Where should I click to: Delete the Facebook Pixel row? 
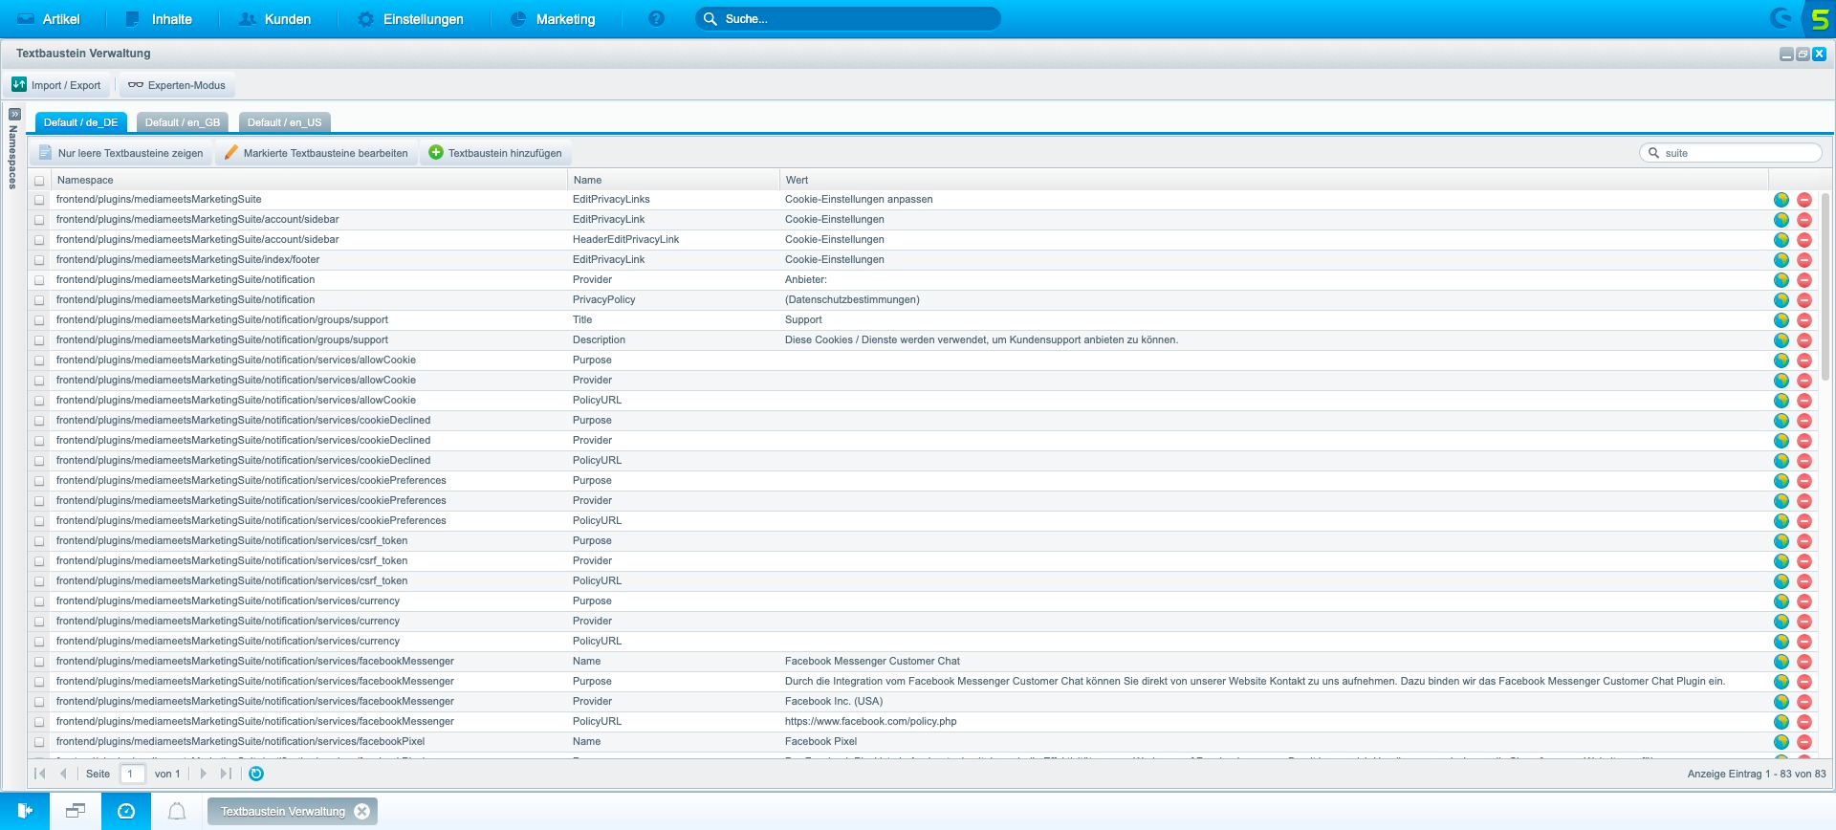1804,742
